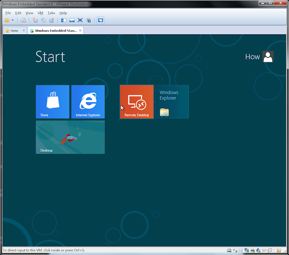
Task: Send Ctrl+Alt+Del to the guest
Action: pyautogui.click(x=23, y=20)
